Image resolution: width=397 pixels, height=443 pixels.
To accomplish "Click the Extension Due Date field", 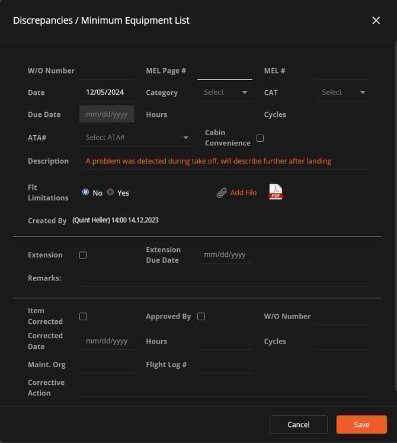I will [225, 255].
